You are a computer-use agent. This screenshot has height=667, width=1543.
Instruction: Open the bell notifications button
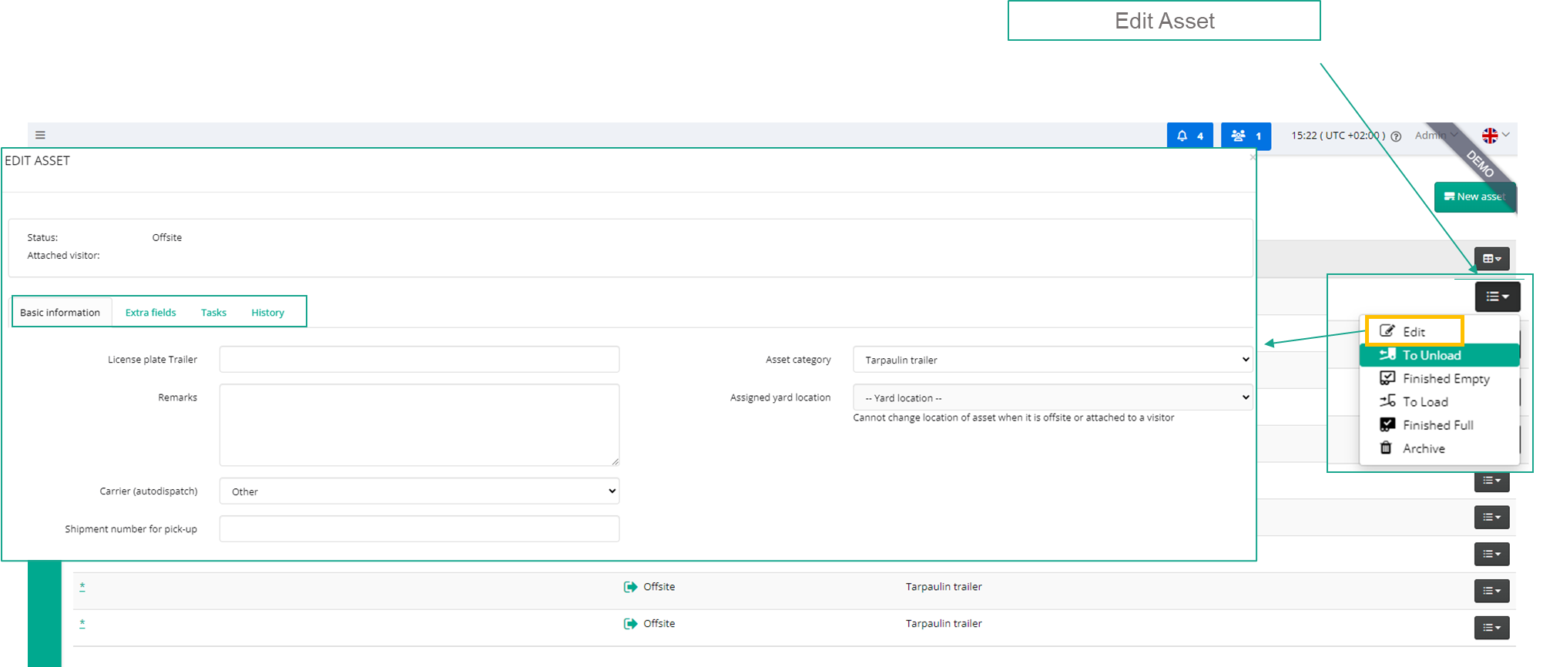(x=1189, y=136)
